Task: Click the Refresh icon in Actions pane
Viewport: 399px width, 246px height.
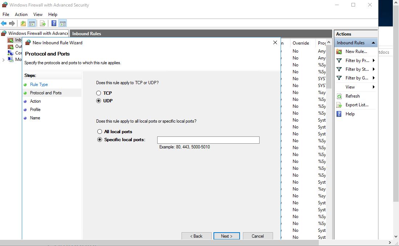Action: (x=339, y=96)
